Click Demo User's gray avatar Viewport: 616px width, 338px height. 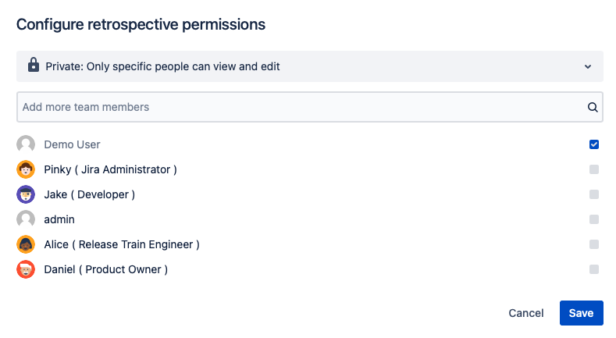pos(26,144)
